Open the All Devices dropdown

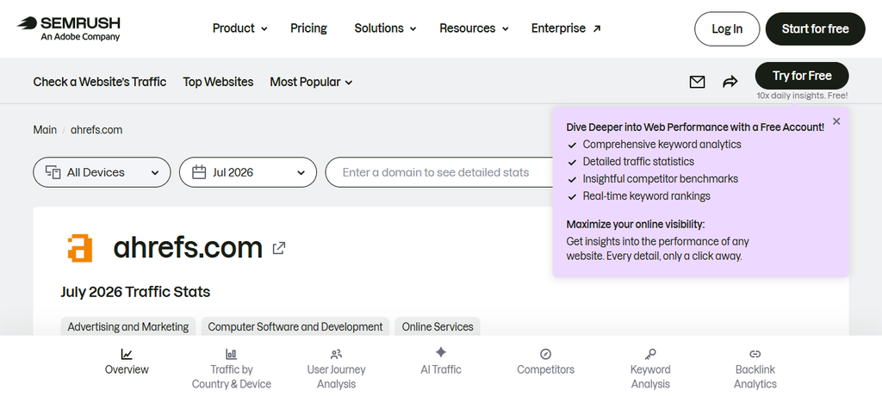pos(102,172)
